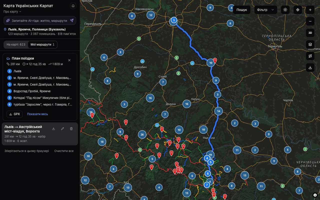Switch to the На карті tab

pyautogui.click(x=16, y=44)
